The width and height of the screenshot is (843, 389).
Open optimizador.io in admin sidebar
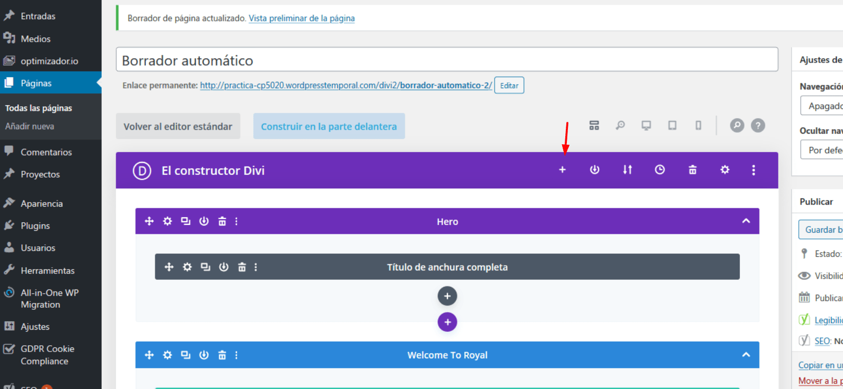pos(51,61)
